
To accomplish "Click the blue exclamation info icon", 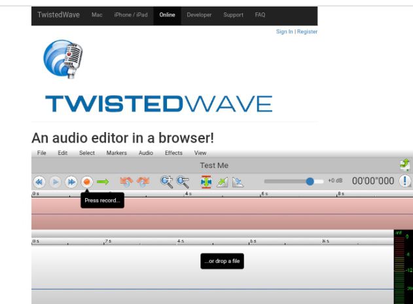I will tap(405, 181).
